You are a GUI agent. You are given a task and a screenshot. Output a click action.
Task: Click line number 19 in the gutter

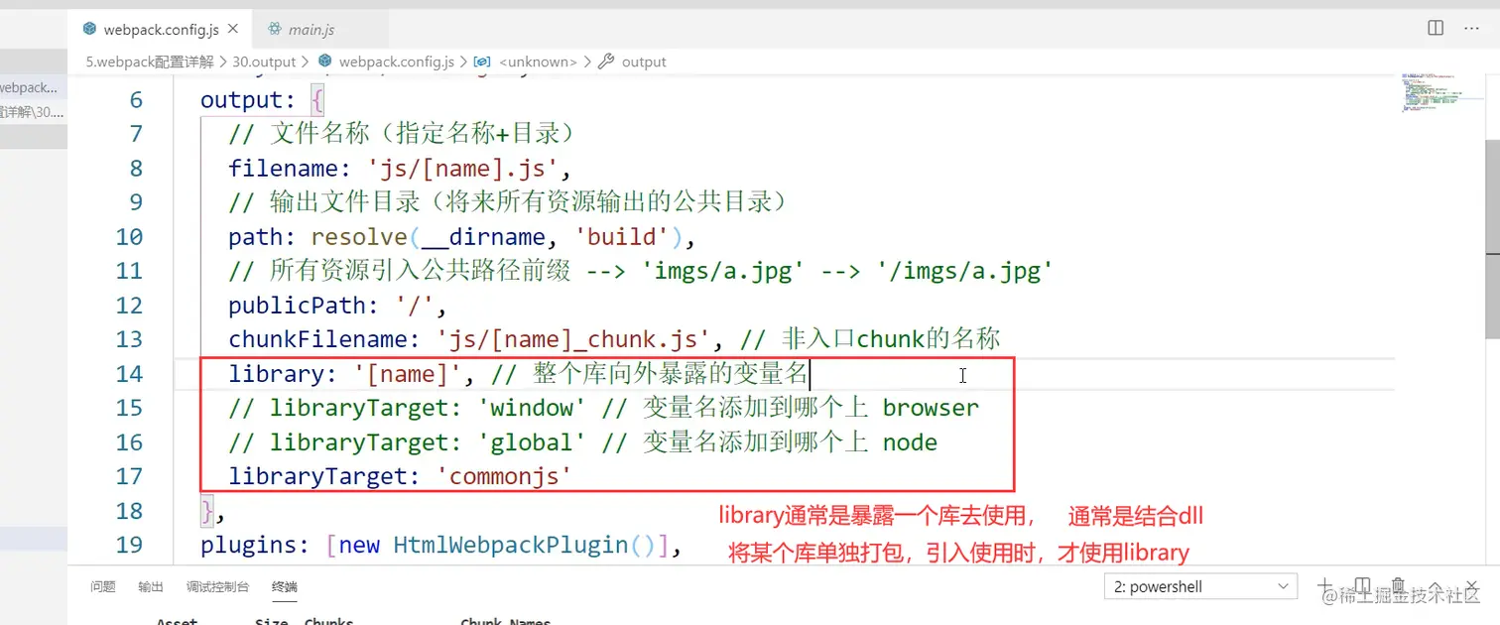tap(129, 545)
